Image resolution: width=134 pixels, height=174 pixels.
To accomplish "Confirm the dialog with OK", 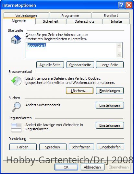I will point(66,167).
